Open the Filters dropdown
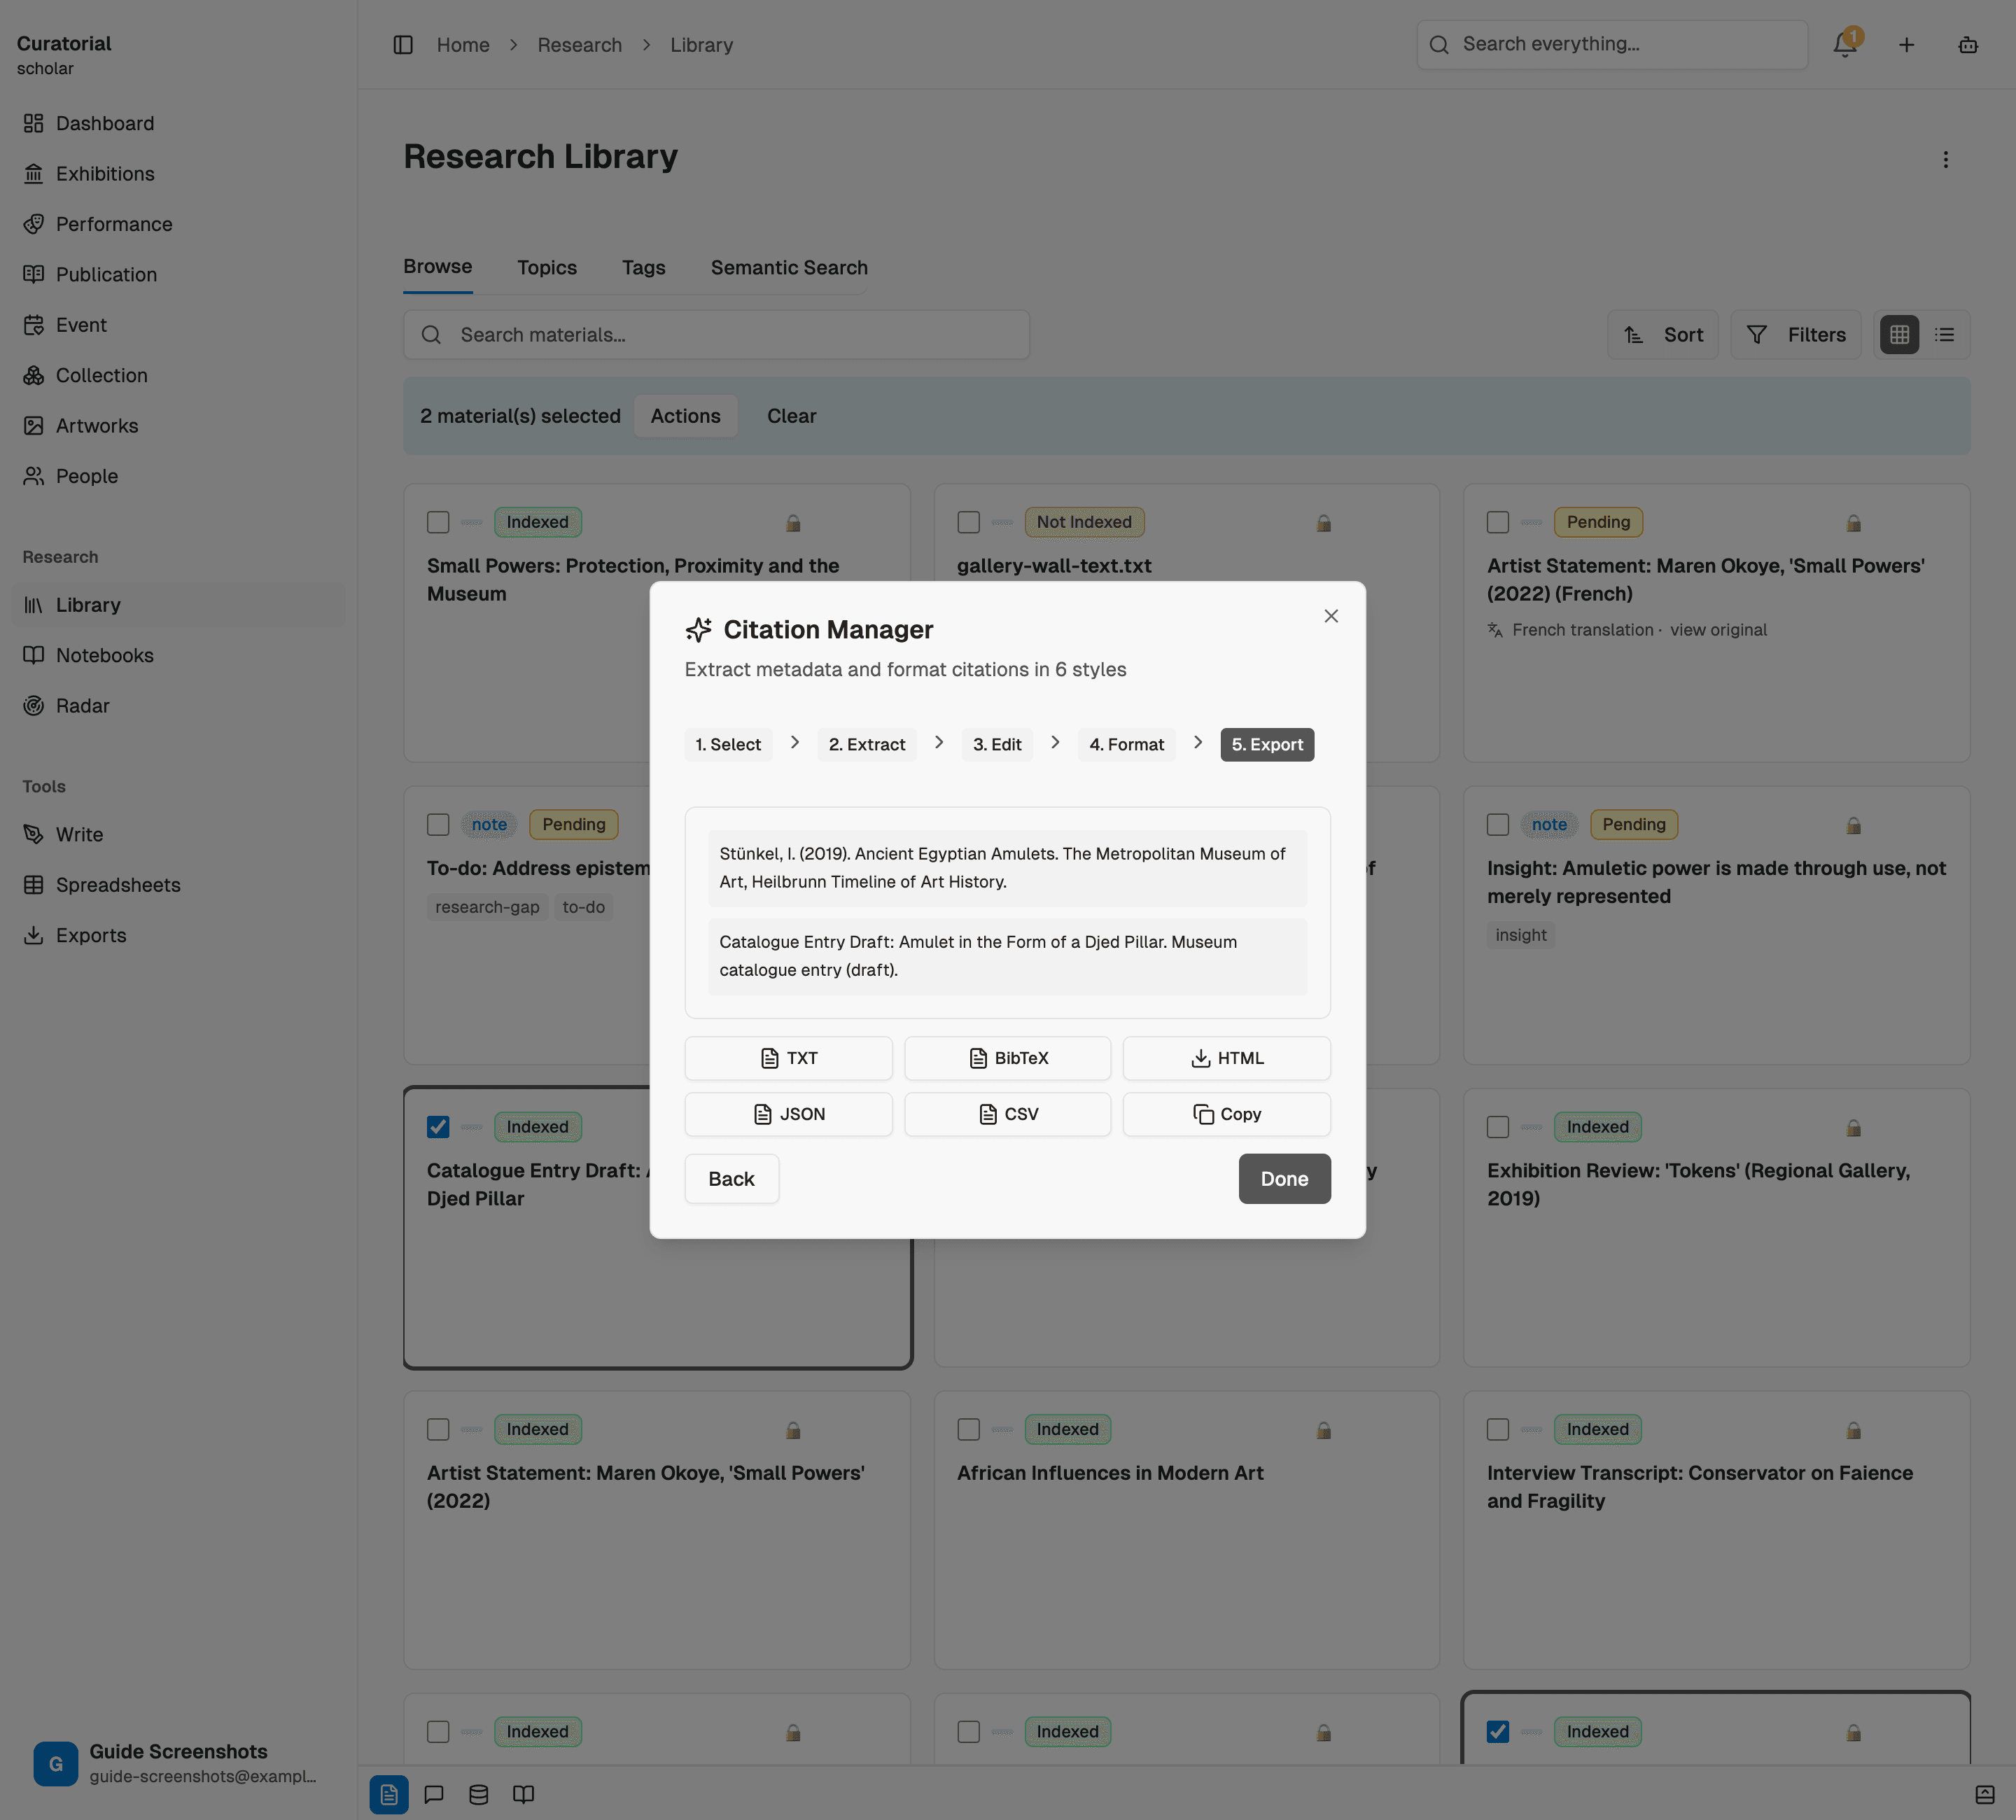Screen dimensions: 2016x1820 tap(1796, 335)
